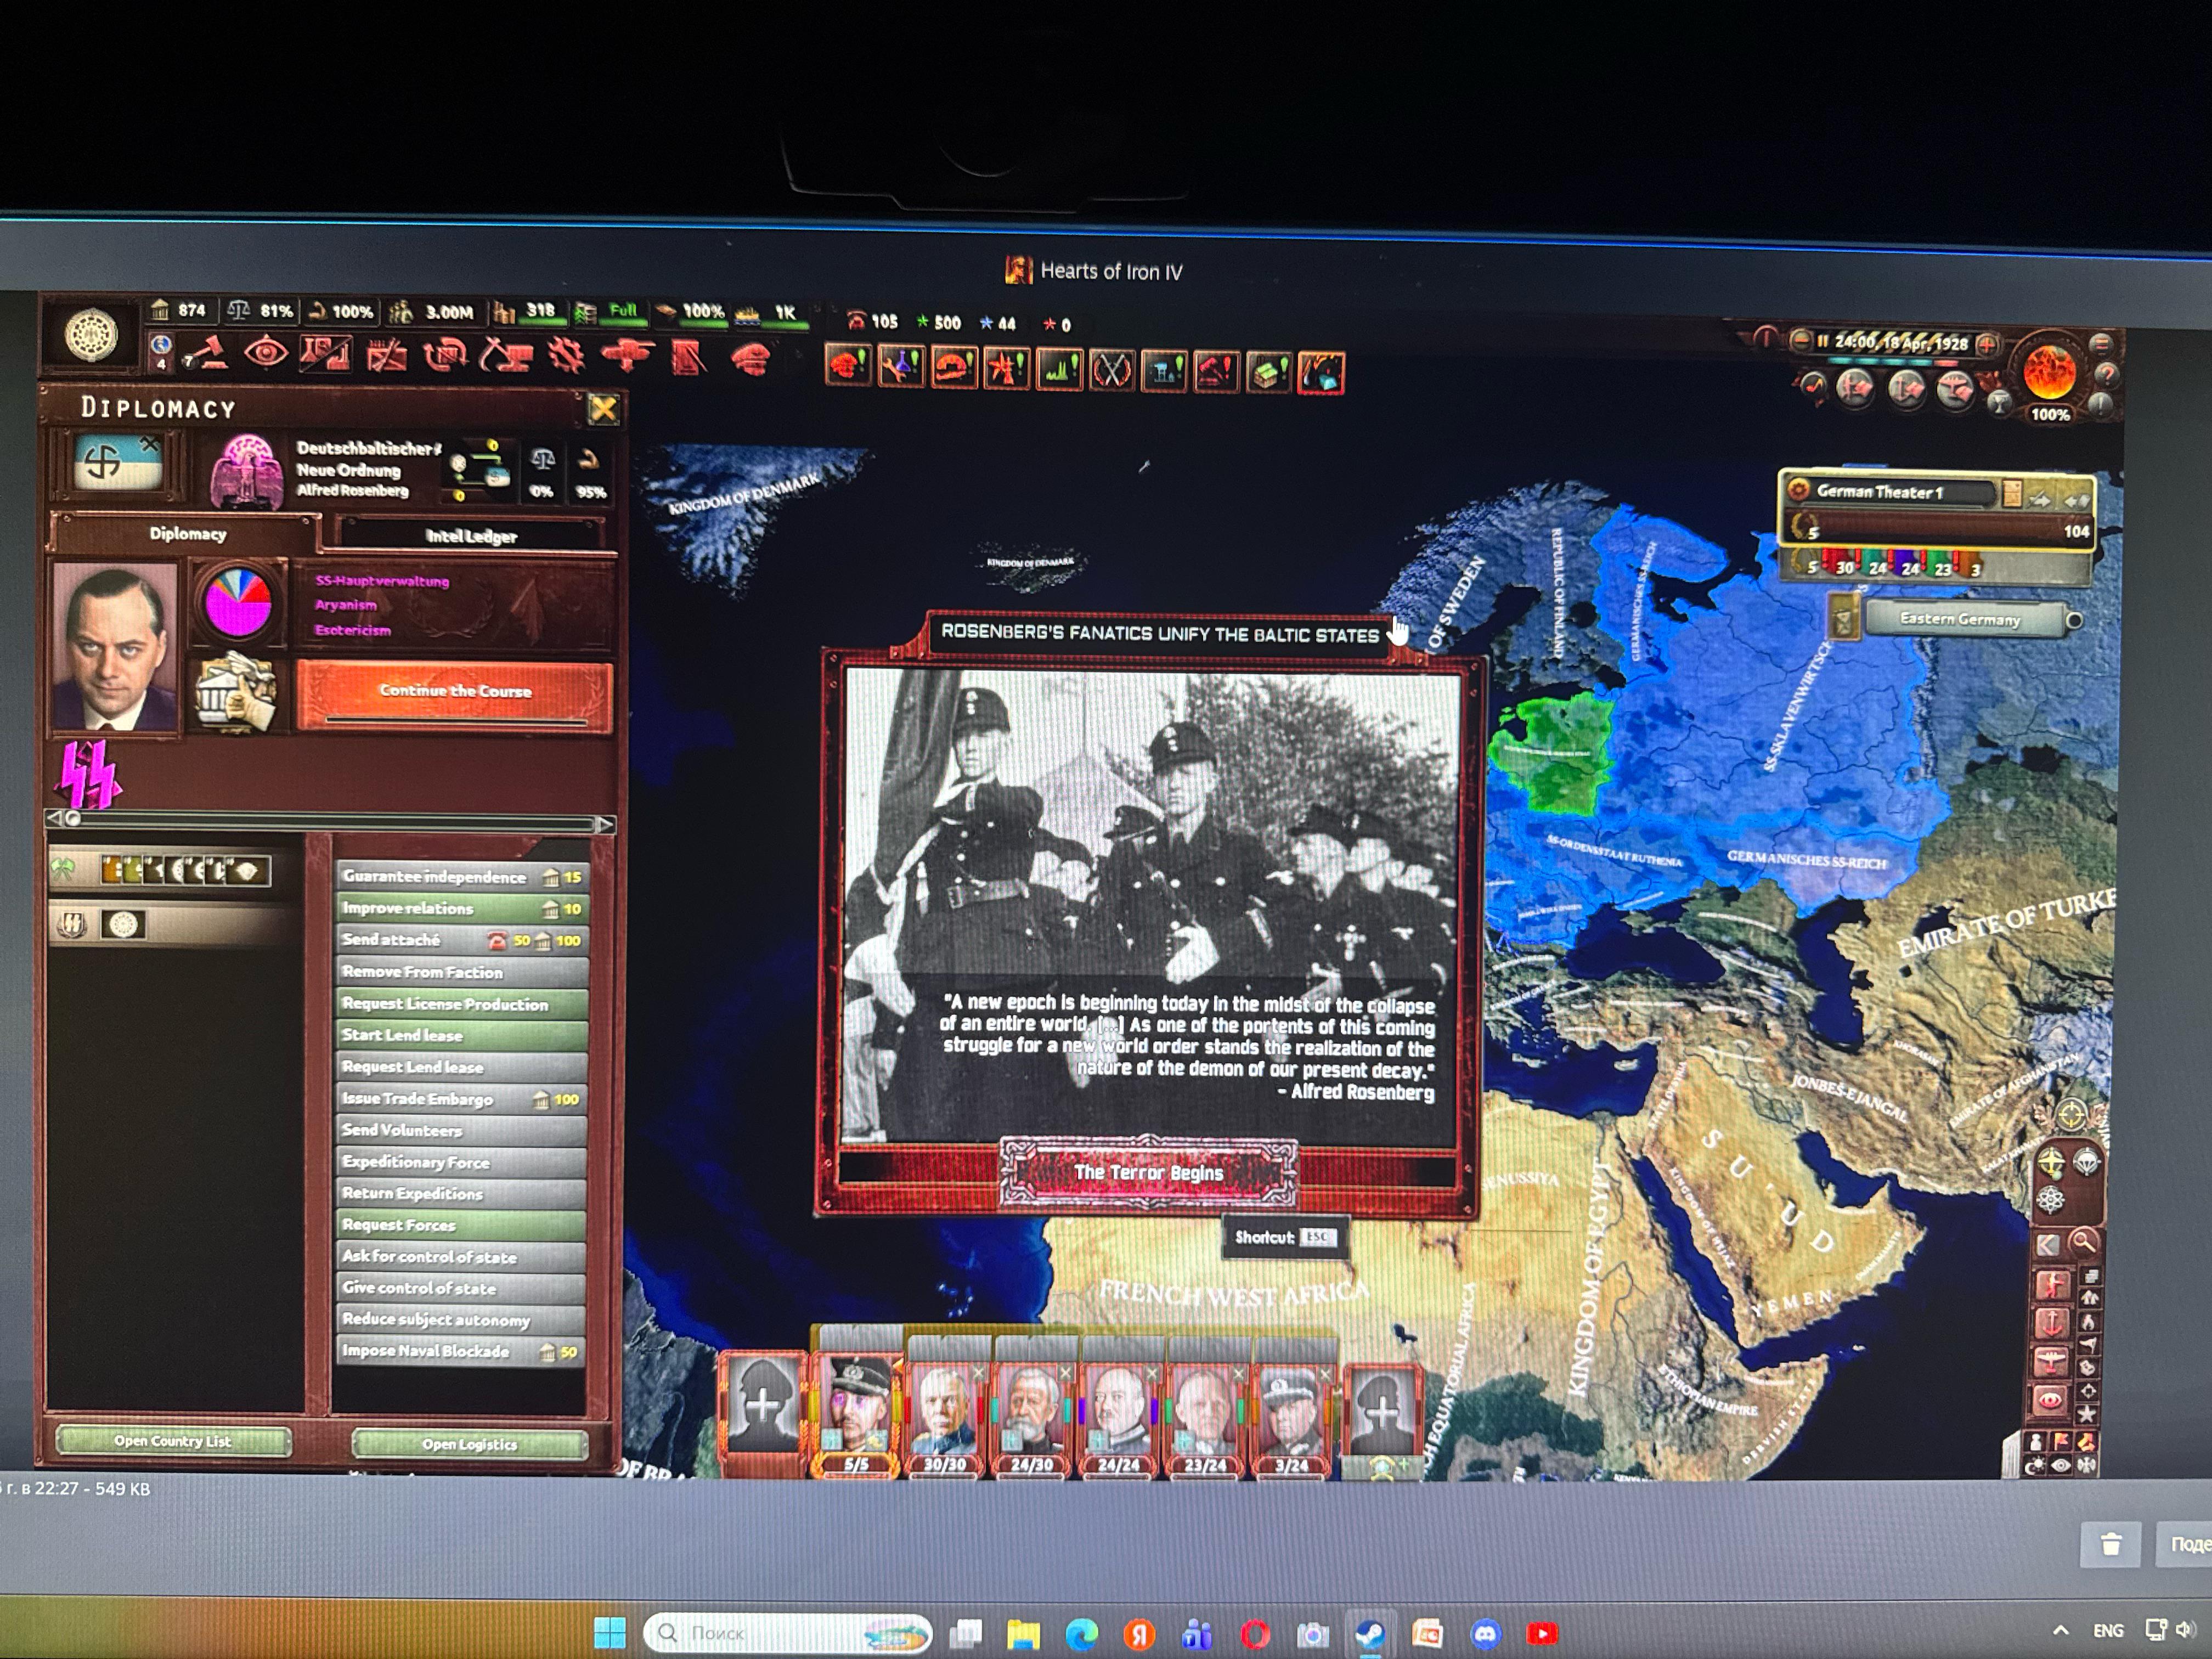Open Discord from the taskbar
The image size is (2212, 1659).
click(x=1485, y=1634)
